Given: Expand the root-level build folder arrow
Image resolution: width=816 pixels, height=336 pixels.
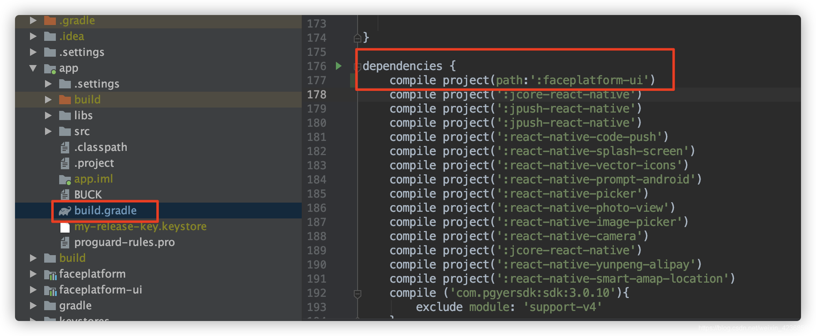Looking at the screenshot, I should click(33, 258).
